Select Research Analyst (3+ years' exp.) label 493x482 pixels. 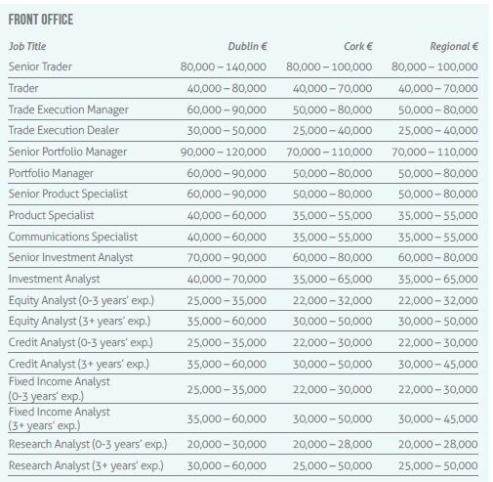[x=86, y=465]
